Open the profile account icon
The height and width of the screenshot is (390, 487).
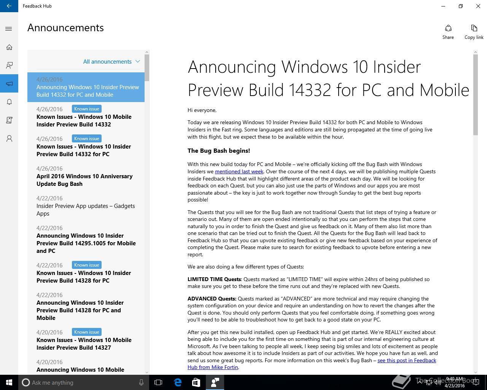point(9,138)
